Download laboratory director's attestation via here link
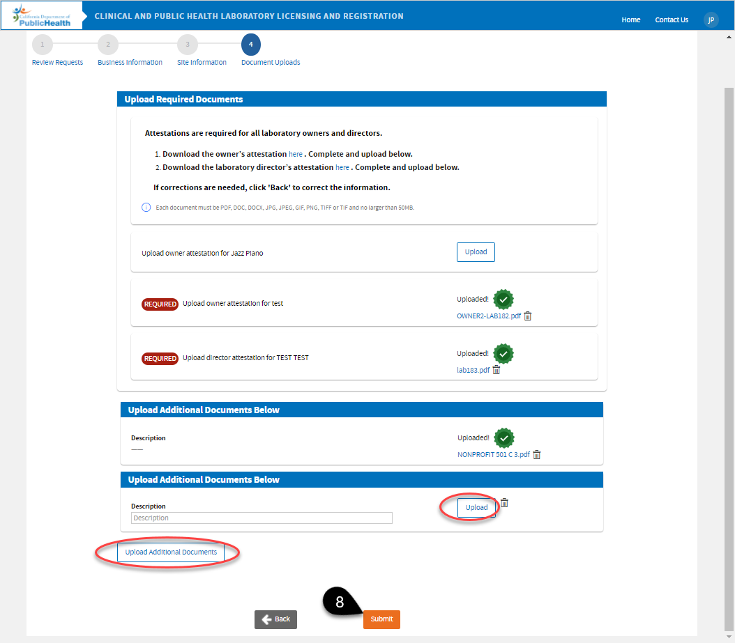The width and height of the screenshot is (735, 643). pyautogui.click(x=342, y=167)
